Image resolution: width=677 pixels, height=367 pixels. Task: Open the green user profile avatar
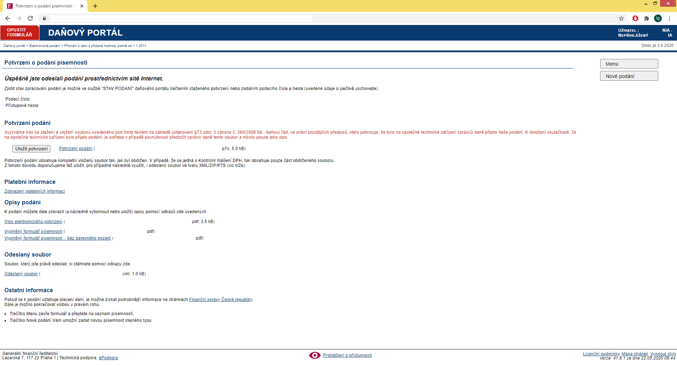tap(658, 18)
